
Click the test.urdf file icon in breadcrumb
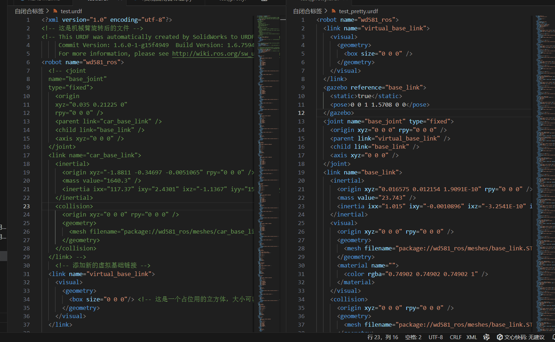coord(55,11)
